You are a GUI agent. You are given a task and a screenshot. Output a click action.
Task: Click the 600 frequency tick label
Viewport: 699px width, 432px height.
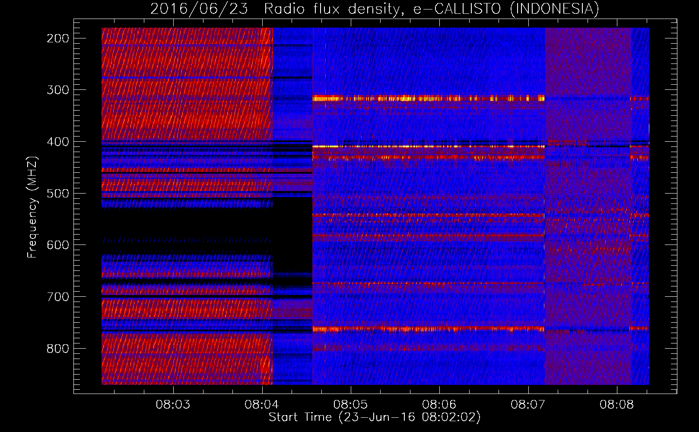(x=58, y=245)
